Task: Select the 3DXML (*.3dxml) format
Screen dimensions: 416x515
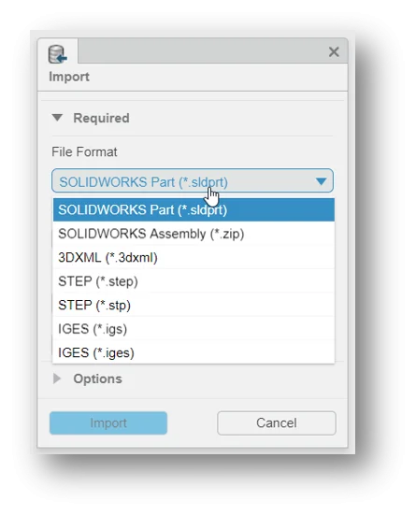Action: point(194,257)
